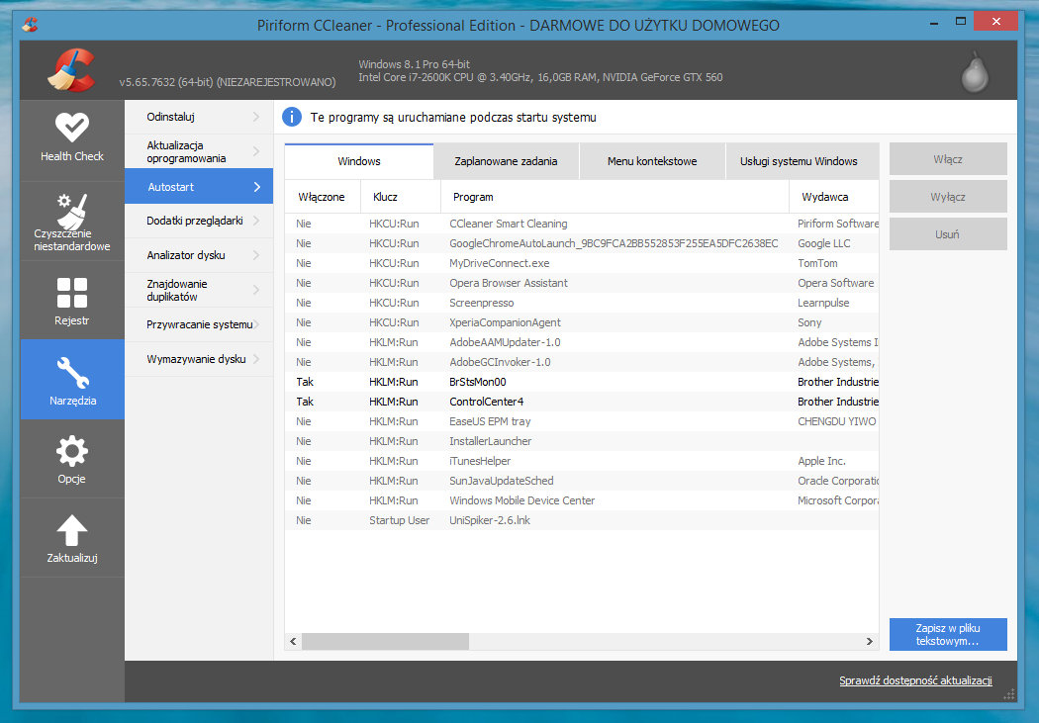Select Screenpresso entry
1039x723 pixels.
tap(582, 303)
